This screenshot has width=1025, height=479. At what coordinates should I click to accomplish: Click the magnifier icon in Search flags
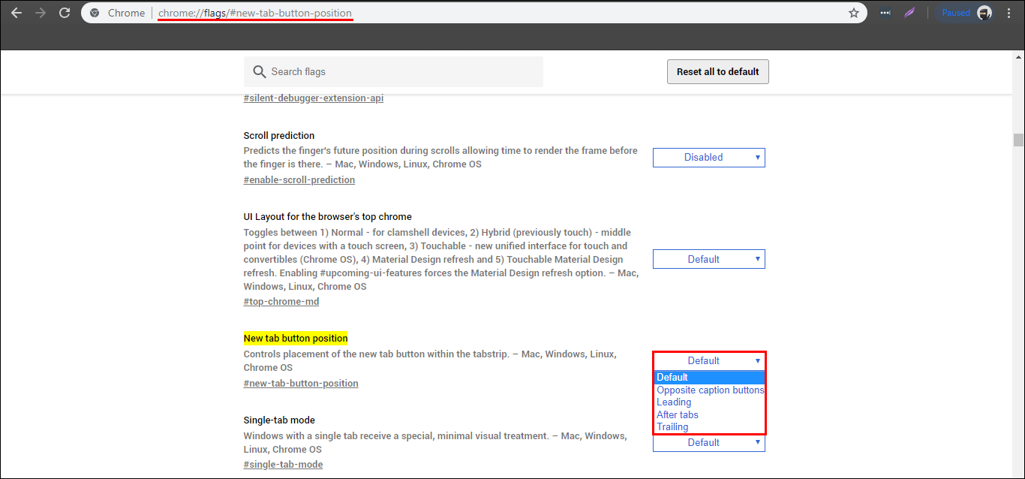(x=260, y=72)
